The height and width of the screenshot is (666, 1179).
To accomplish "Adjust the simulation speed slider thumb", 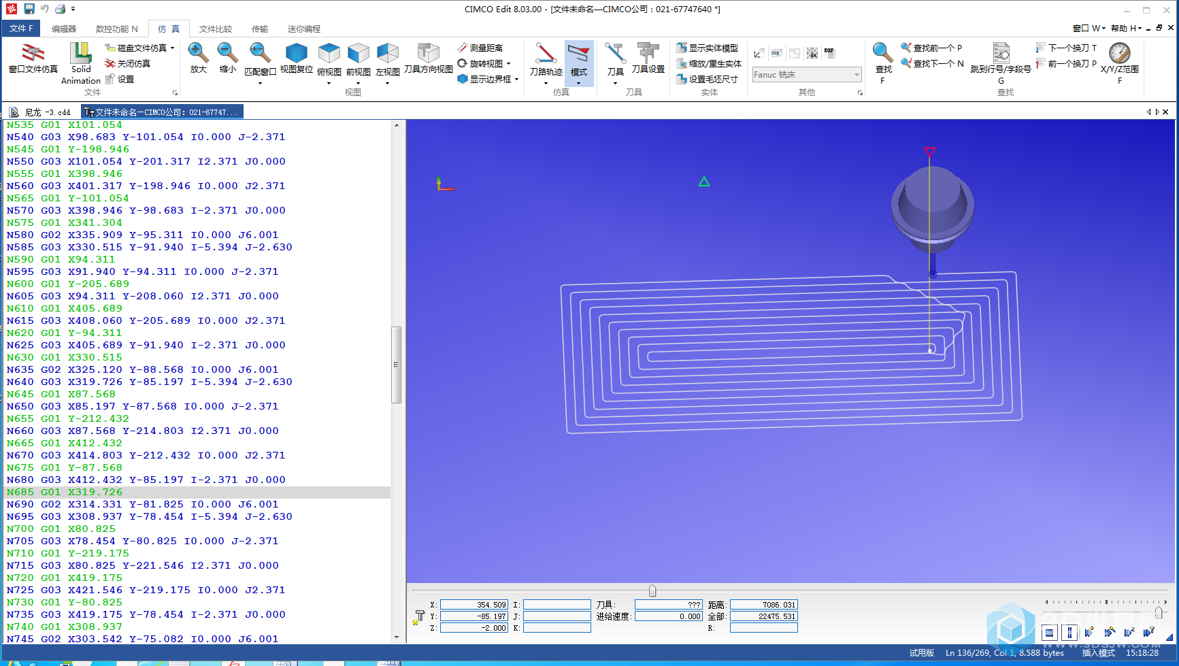I will (x=1158, y=613).
